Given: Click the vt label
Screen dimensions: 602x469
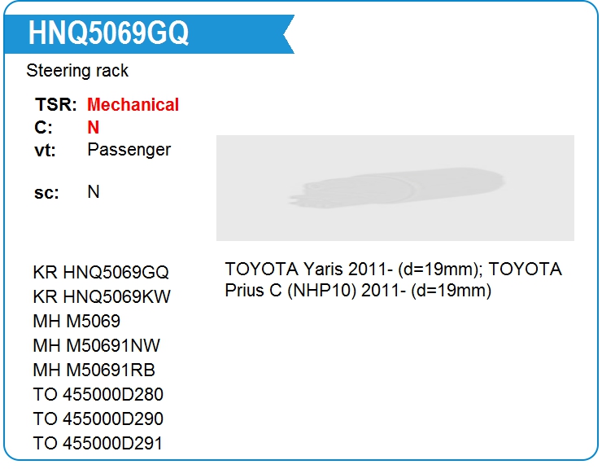Looking at the screenshot, I should pyautogui.click(x=45, y=150).
